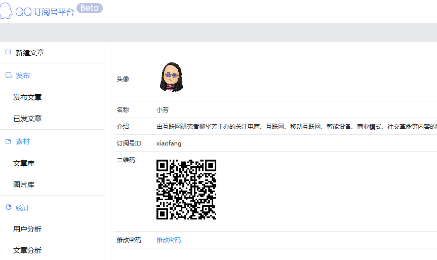Open 文章库 in sidebar

(24, 163)
